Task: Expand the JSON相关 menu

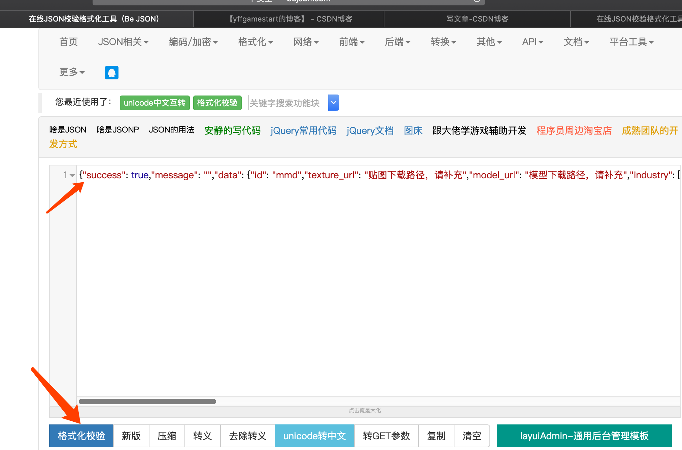Action: tap(123, 42)
